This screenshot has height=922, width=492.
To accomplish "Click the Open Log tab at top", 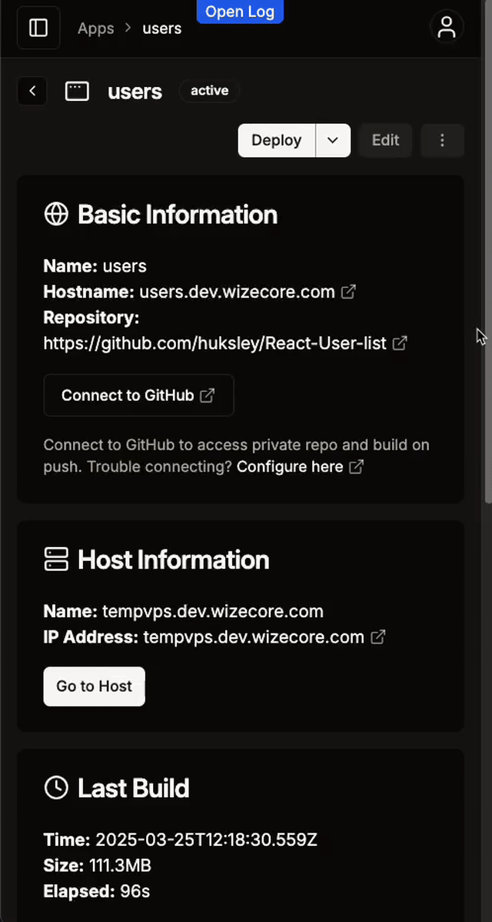I will point(240,12).
